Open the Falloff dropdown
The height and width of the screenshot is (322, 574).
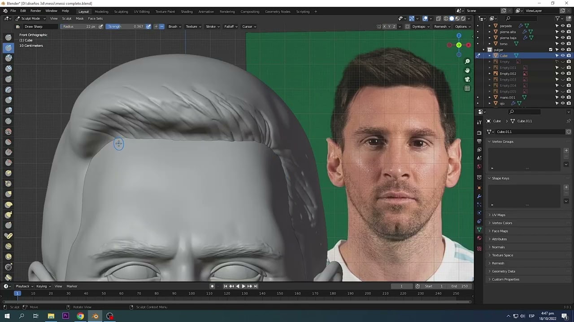230,26
